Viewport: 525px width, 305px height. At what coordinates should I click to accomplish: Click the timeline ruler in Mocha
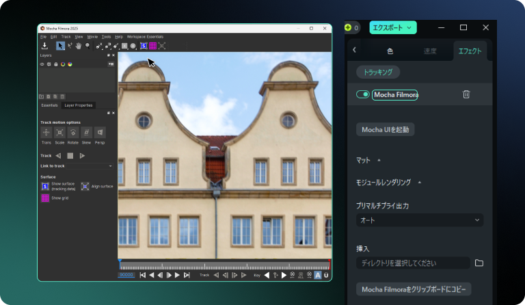(225, 266)
